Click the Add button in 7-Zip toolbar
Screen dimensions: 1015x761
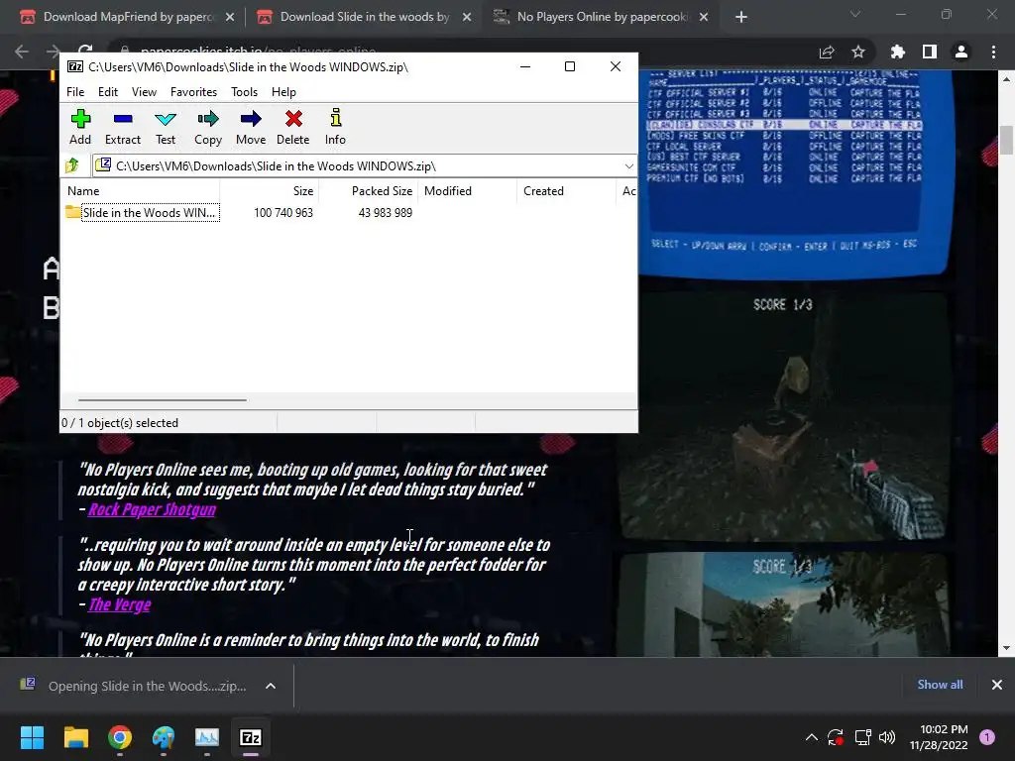pos(80,128)
